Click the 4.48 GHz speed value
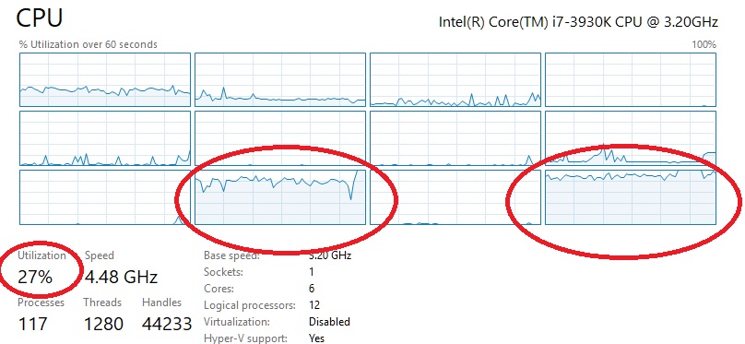745x344 pixels. (121, 277)
